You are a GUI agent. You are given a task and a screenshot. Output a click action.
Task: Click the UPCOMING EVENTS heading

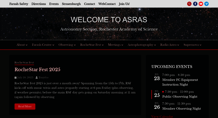(x=172, y=67)
